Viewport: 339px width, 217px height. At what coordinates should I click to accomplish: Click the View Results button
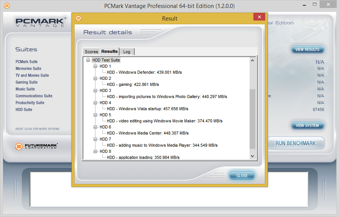307,49
